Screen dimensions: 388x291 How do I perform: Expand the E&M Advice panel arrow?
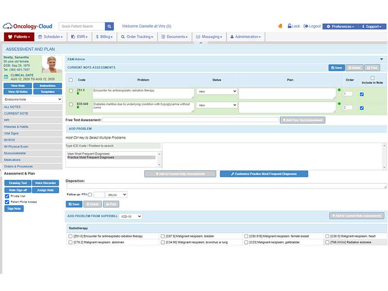point(382,59)
